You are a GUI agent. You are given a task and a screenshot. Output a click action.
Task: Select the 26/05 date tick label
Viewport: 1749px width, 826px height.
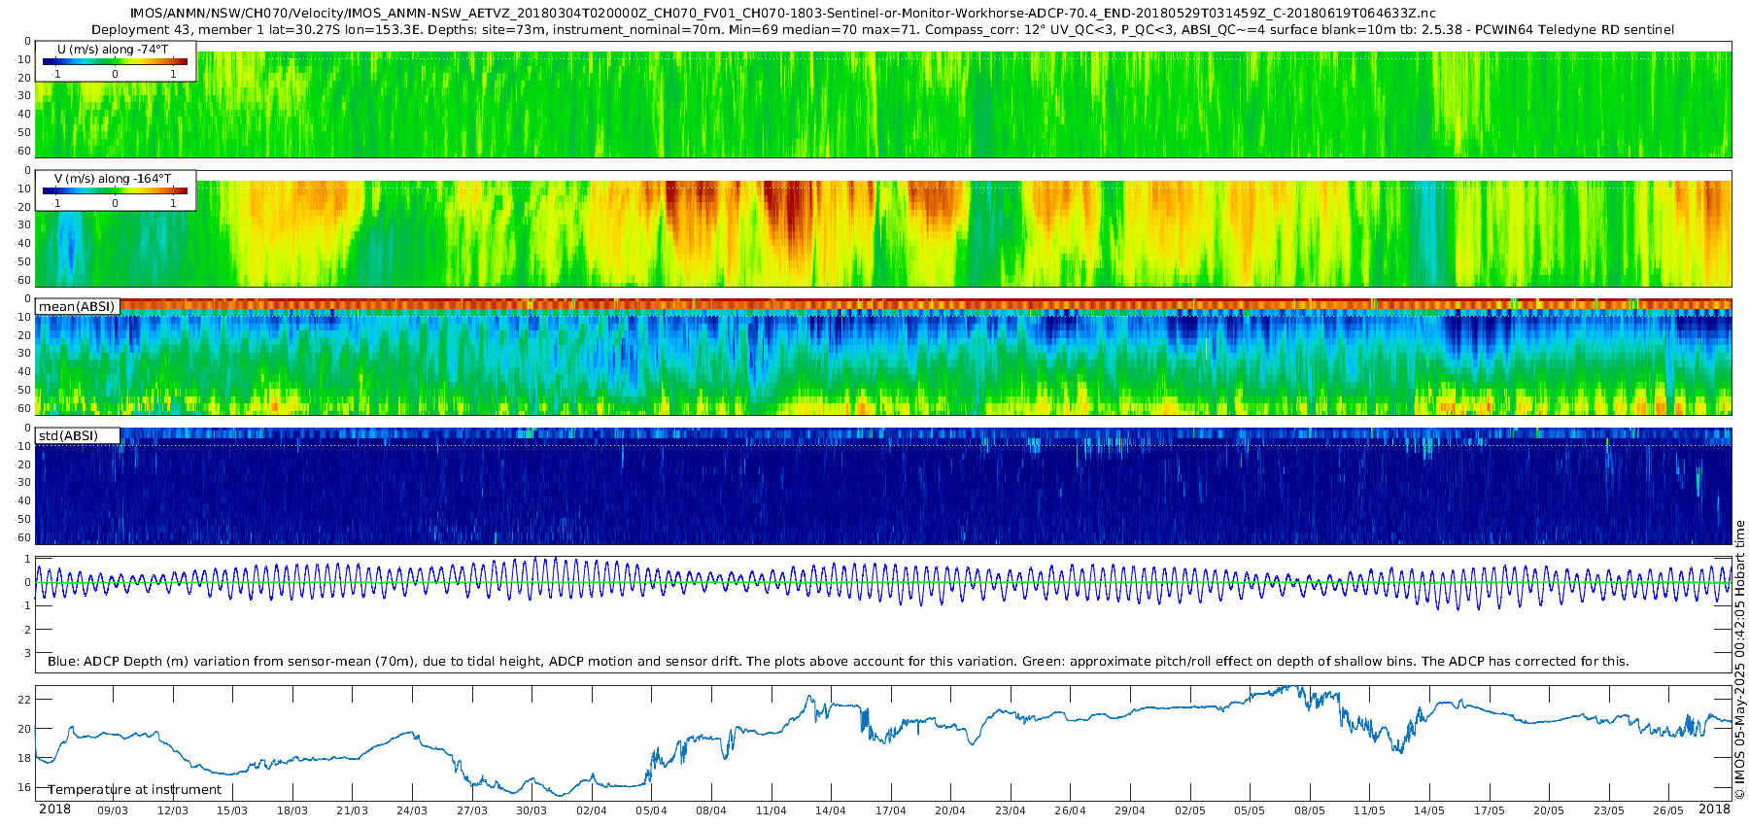click(x=1667, y=810)
